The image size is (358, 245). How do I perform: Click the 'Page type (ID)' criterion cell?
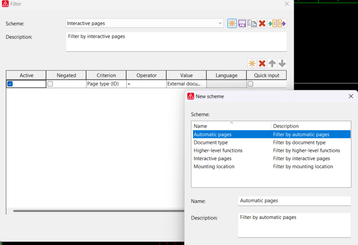pyautogui.click(x=106, y=84)
